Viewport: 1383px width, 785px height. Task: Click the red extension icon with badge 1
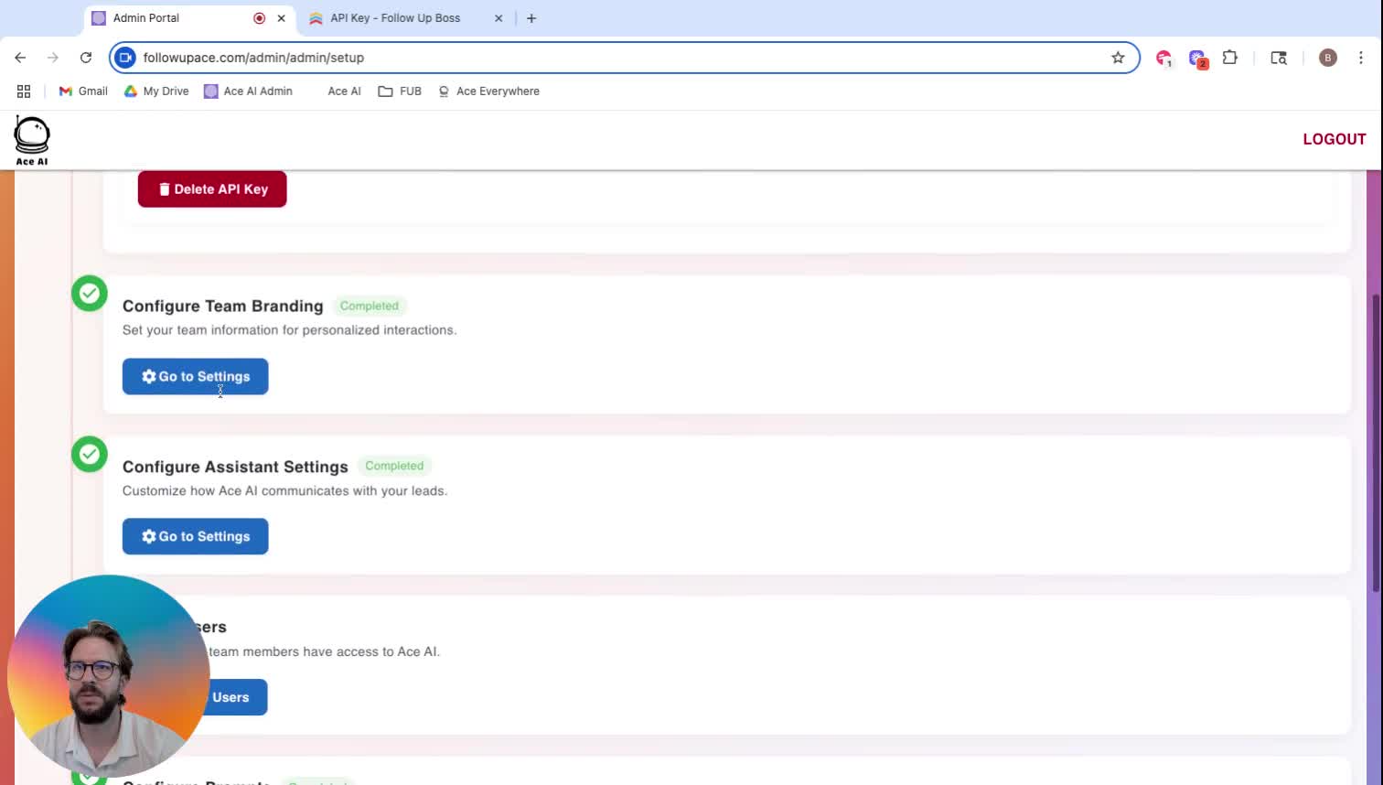coord(1164,59)
